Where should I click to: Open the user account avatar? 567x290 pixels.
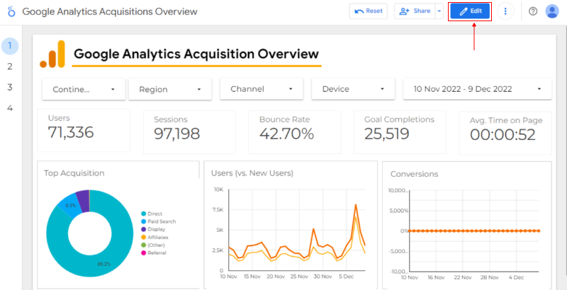click(552, 11)
